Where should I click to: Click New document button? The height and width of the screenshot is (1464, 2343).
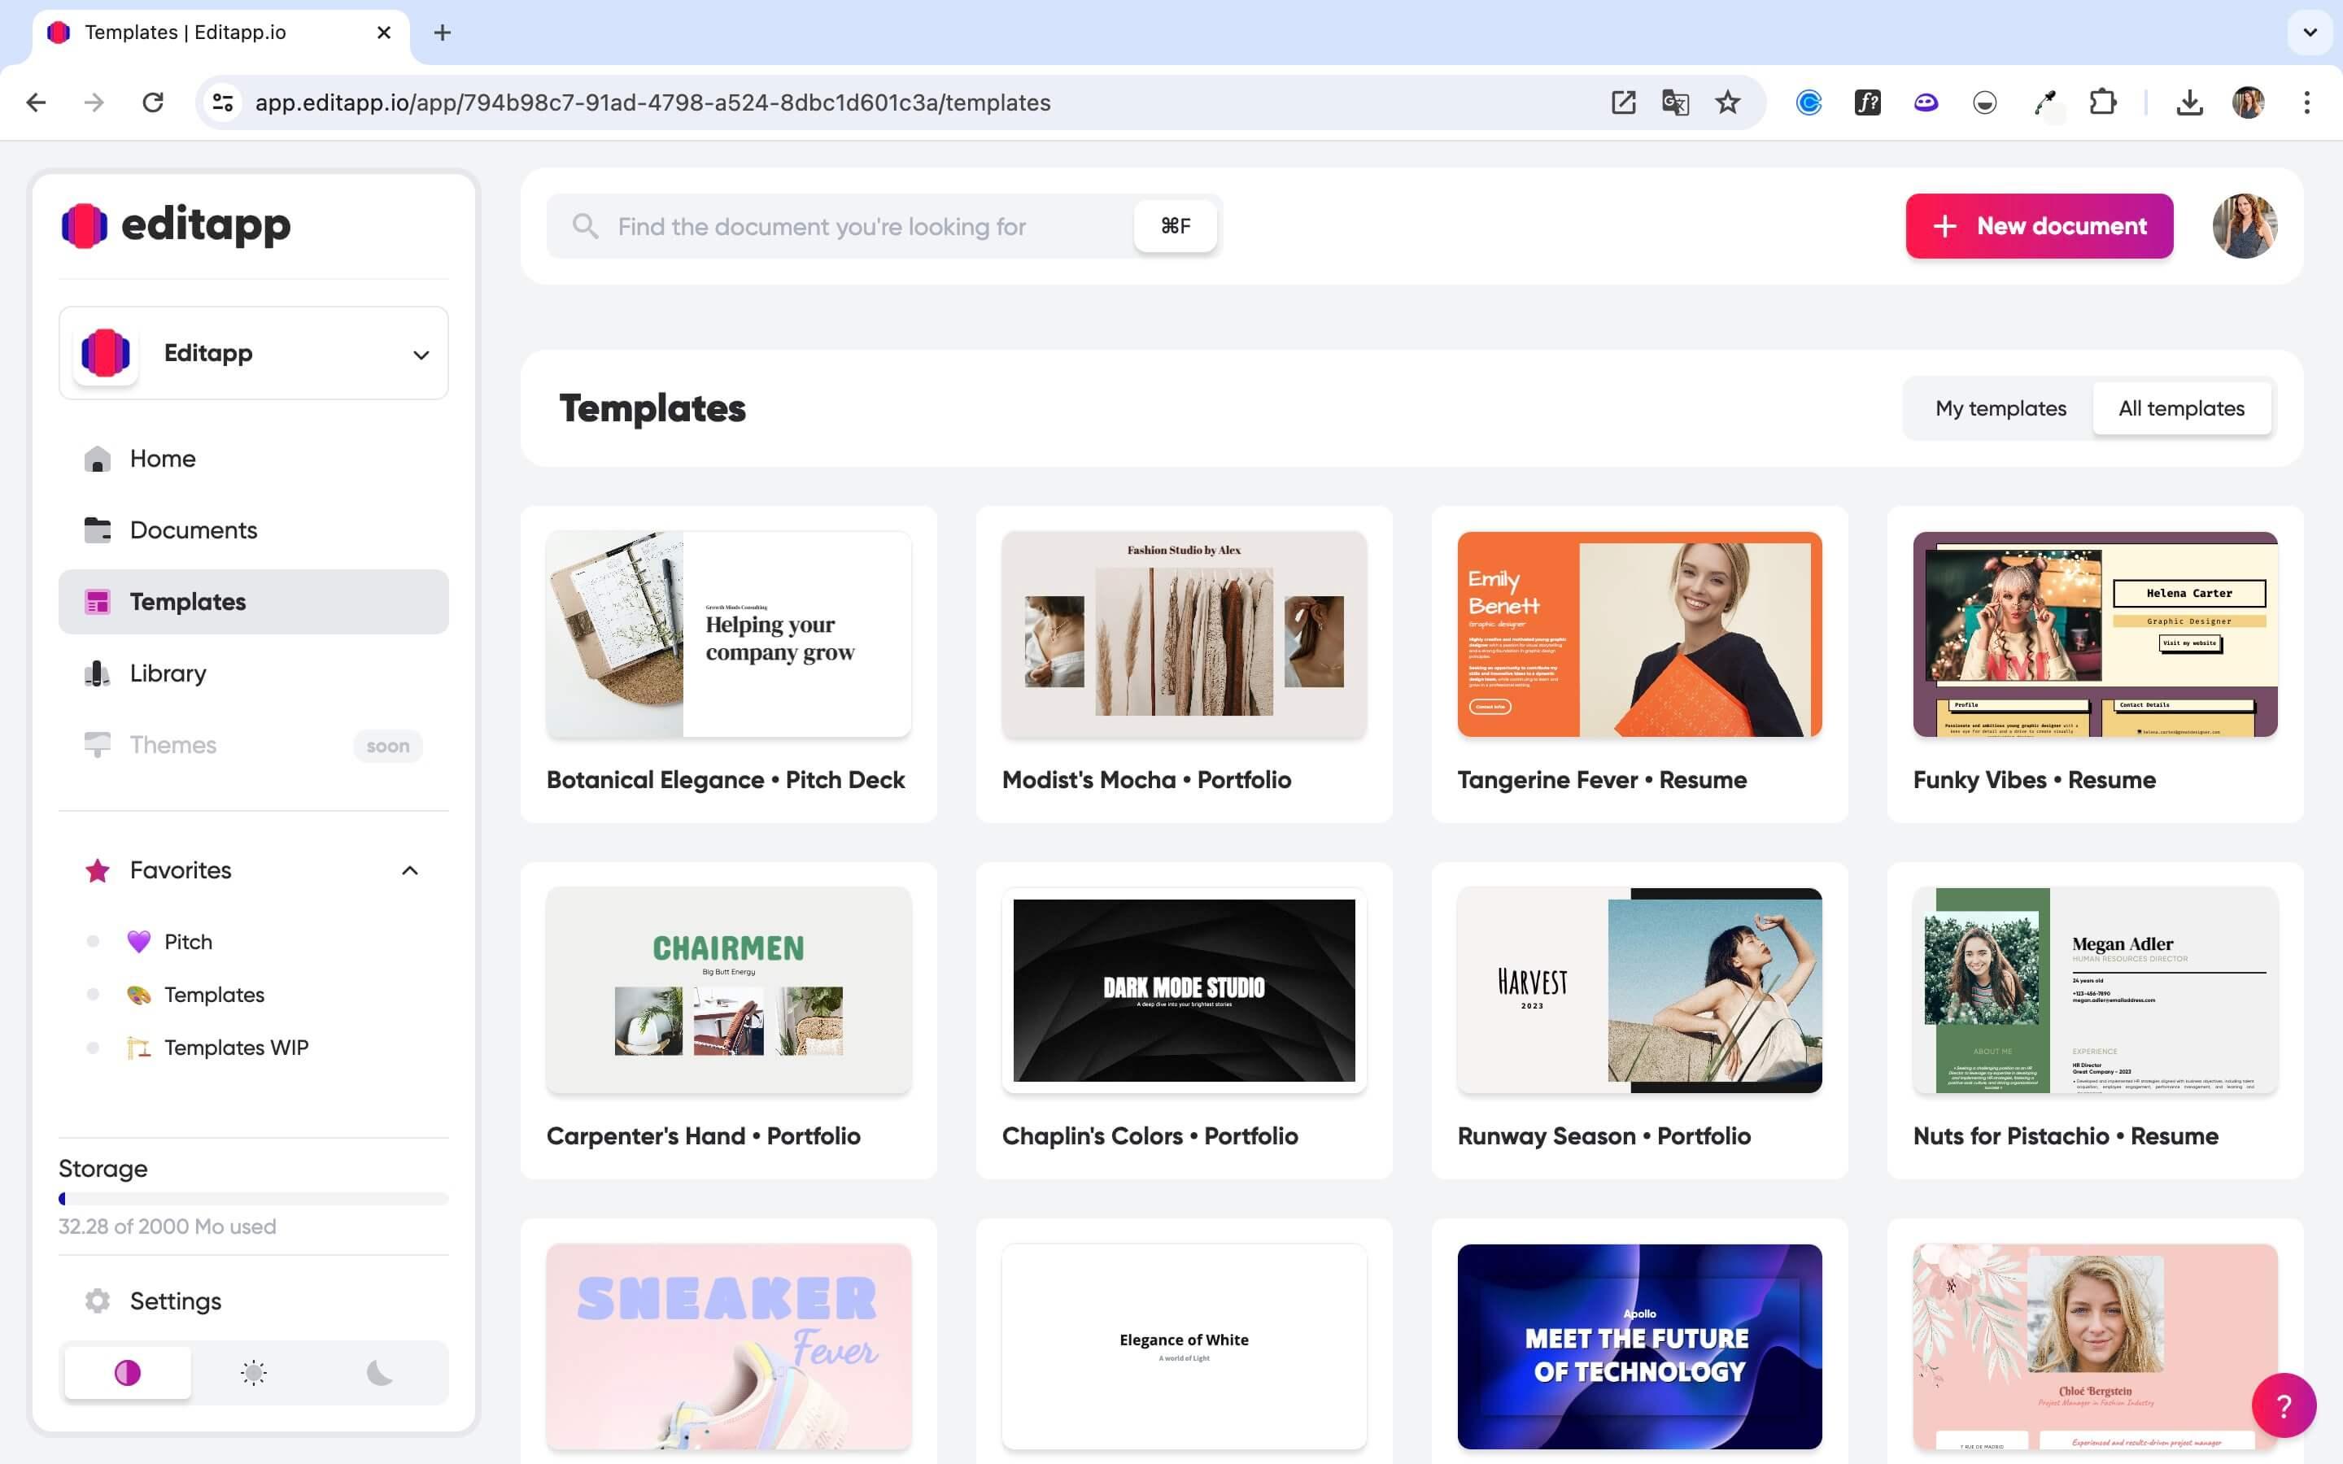(2040, 224)
